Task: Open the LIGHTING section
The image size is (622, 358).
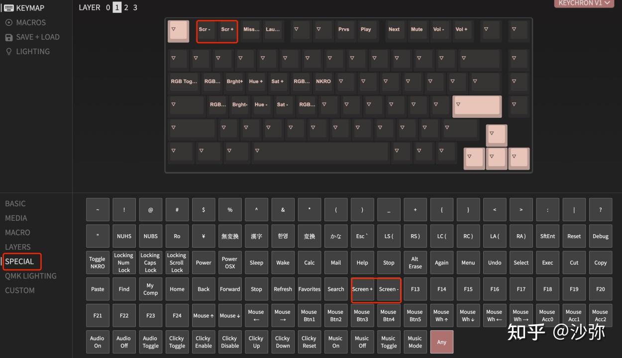Action: click(x=27, y=51)
